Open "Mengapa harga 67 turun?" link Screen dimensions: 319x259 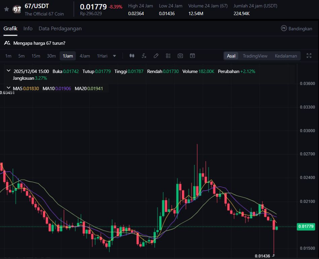pos(39,43)
